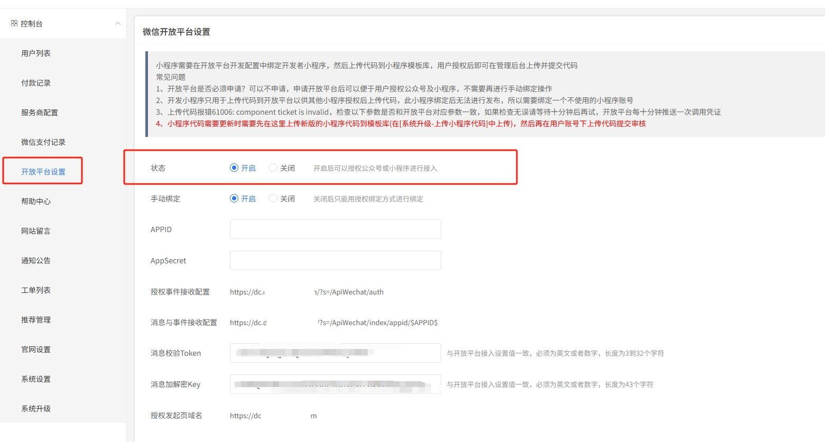The image size is (825, 442).
Task: Open 服务商配置 menu item
Action: point(40,113)
